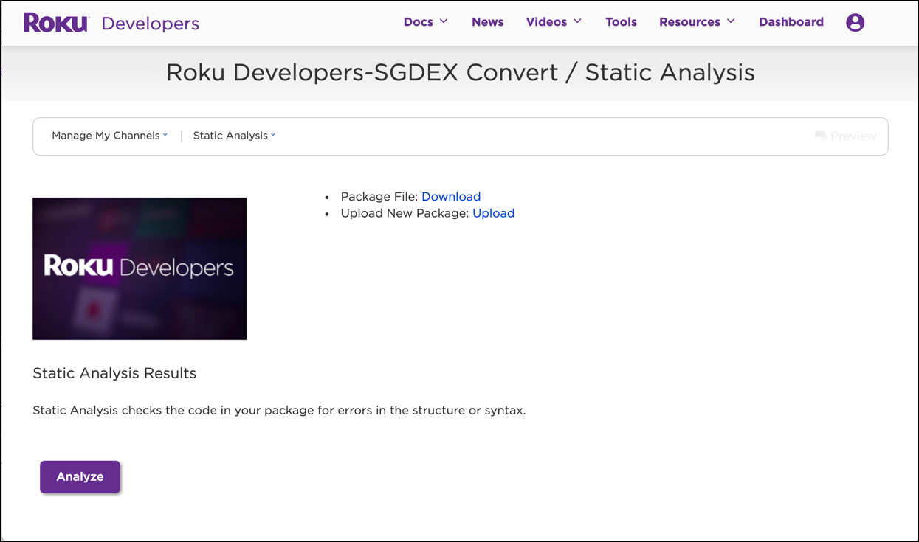Image resolution: width=919 pixels, height=542 pixels.
Task: Open the Docs menu
Action: pos(419,21)
